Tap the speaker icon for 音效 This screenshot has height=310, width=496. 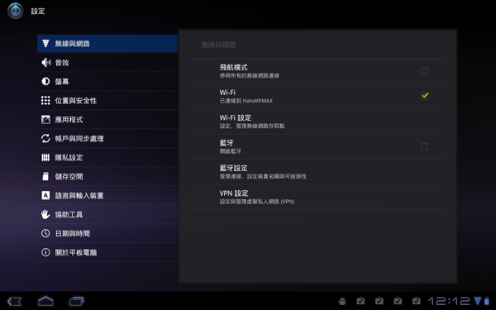[x=45, y=63]
